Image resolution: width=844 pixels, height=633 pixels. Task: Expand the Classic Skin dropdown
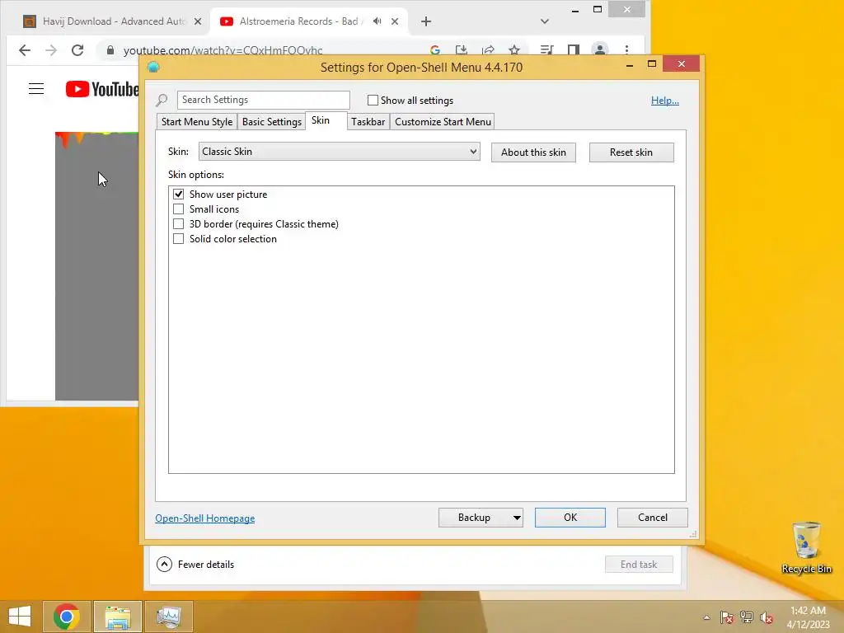339,152
